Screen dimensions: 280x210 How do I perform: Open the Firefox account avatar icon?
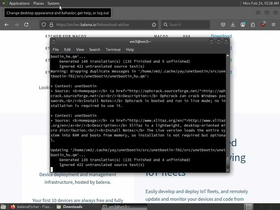click(243, 25)
